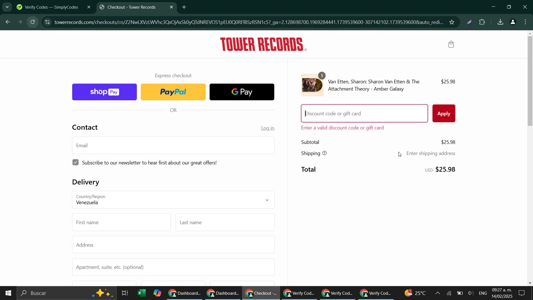This screenshot has height=300, width=533.
Task: Click the Sharon Van Etten product title
Action: click(x=373, y=85)
